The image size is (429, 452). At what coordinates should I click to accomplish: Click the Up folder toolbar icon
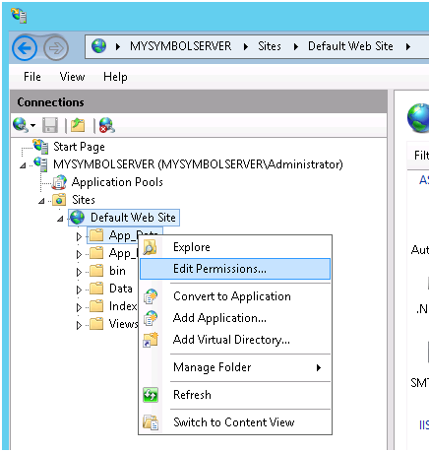point(78,125)
